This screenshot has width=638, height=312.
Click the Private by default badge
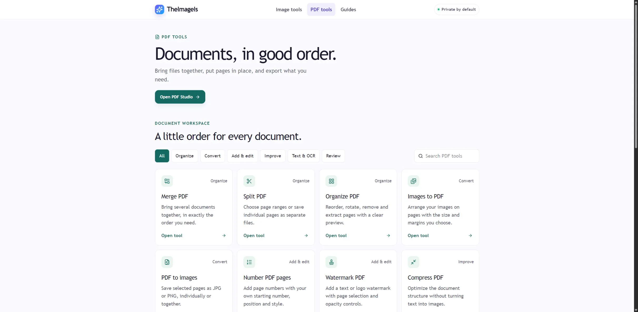click(x=457, y=9)
